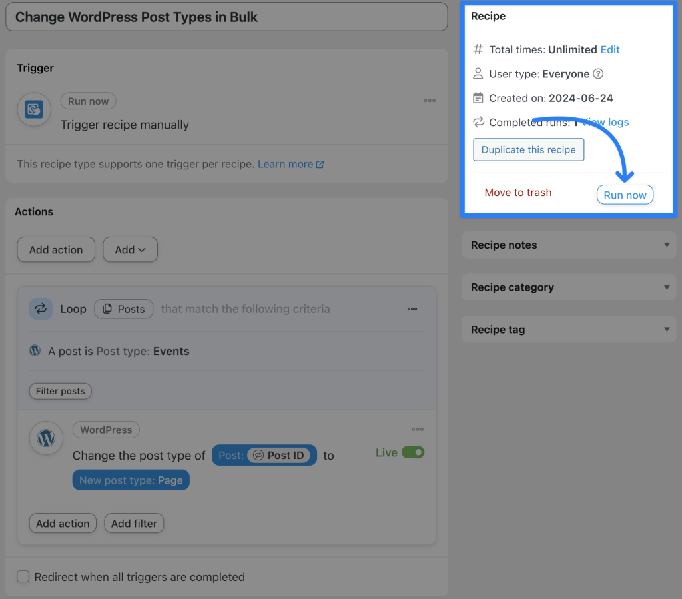Open the loop options ellipsis menu
682x599 pixels.
(412, 308)
